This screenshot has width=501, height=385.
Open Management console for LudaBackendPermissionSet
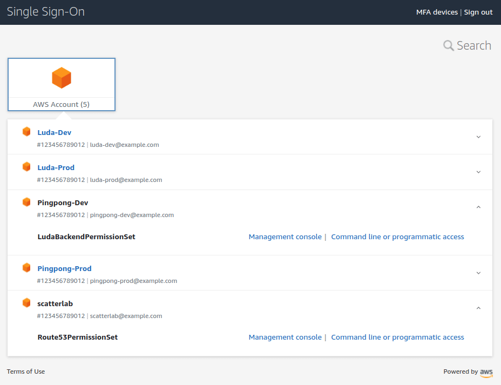pyautogui.click(x=285, y=237)
